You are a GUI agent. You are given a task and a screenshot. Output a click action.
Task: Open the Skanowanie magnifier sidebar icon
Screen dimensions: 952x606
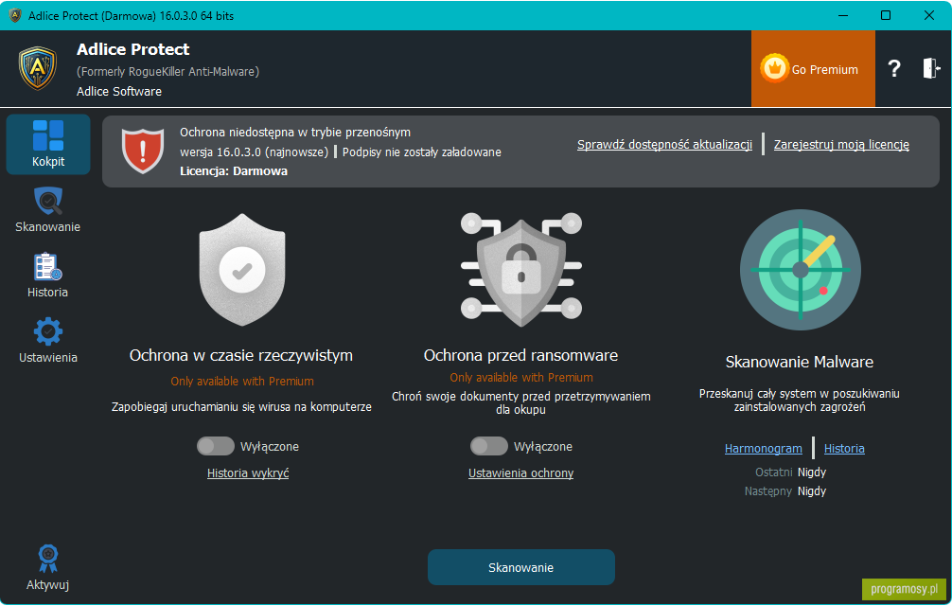tap(48, 202)
